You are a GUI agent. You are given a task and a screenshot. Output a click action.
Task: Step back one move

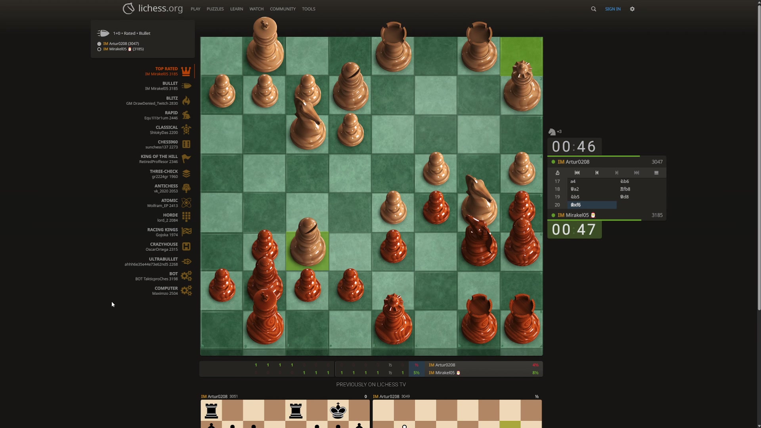click(x=597, y=173)
